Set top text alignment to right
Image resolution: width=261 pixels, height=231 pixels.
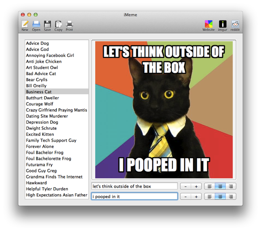pos(231,186)
